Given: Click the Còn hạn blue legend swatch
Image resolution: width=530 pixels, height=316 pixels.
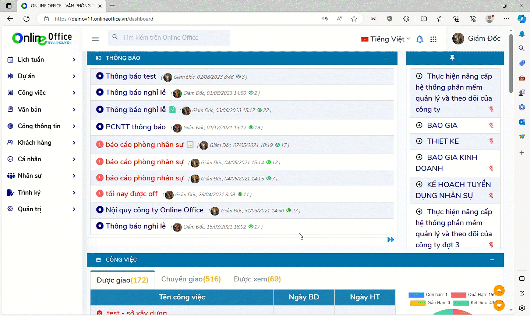Looking at the screenshot, I should pos(416,295).
